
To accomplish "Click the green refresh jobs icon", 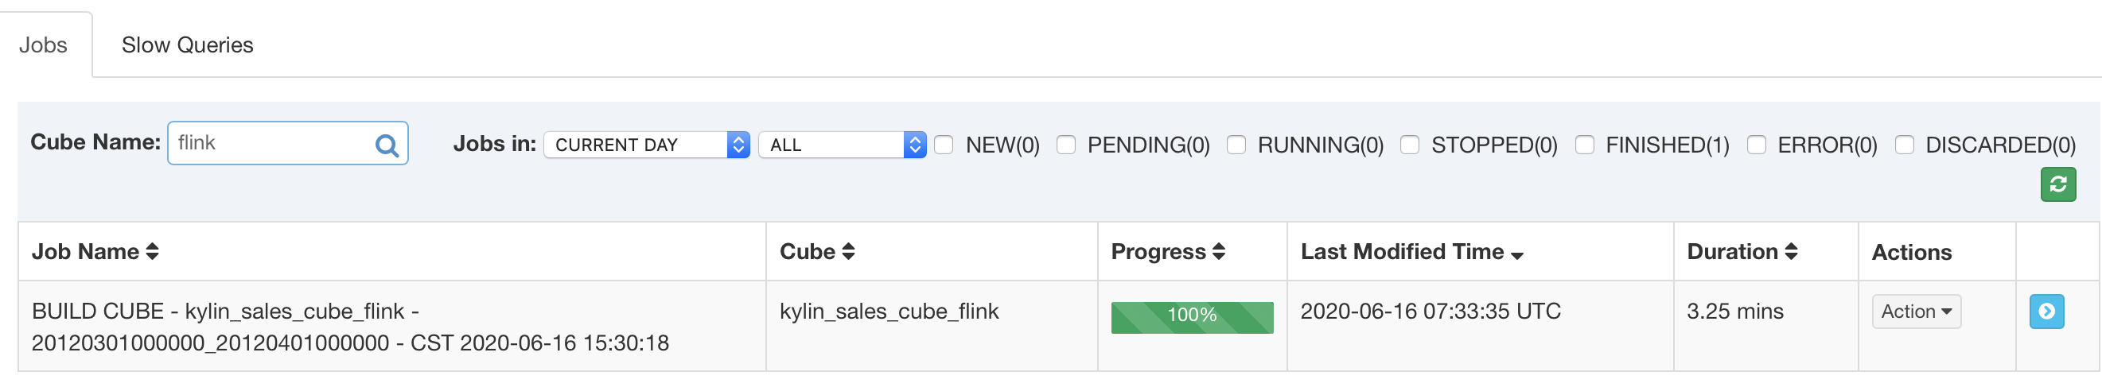I will click(2057, 184).
